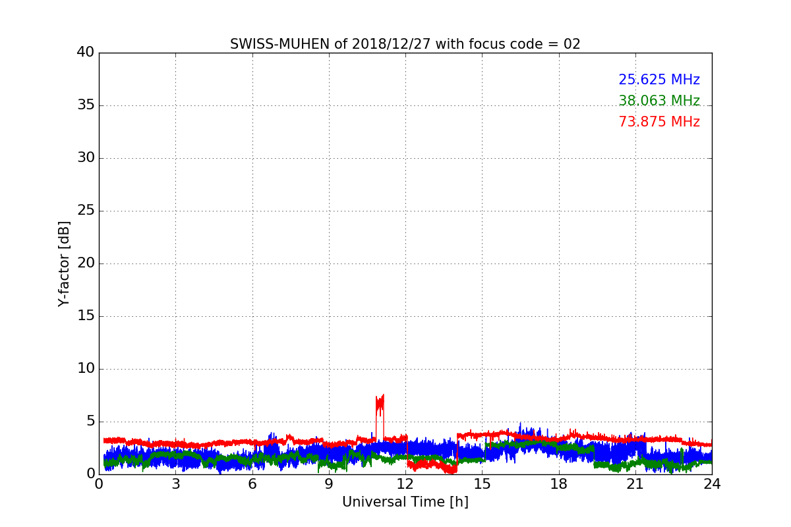791x527 pixels.
Task: Click the x-axis tick label 9
Action: pyautogui.click(x=329, y=484)
